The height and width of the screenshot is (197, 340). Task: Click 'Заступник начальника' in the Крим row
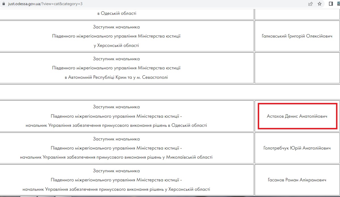click(116, 59)
